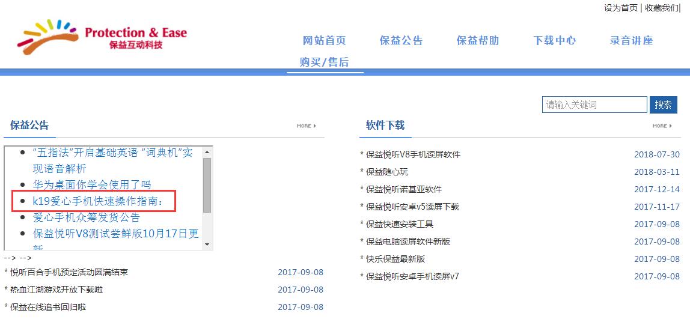Click the announcement list scroll-up arrow
Image resolution: width=690 pixels, height=322 pixels.
[x=207, y=152]
